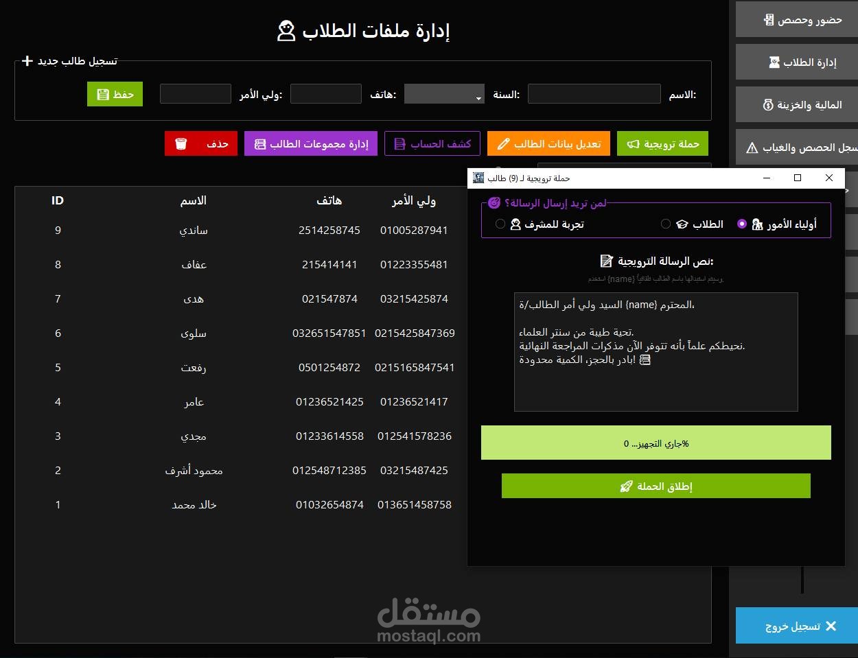Click the إطلاق الحملة button
Image resolution: width=858 pixels, height=658 pixels.
pos(656,486)
